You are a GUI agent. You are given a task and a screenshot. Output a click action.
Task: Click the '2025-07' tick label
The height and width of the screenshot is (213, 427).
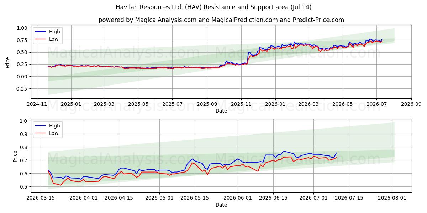coord(172,104)
